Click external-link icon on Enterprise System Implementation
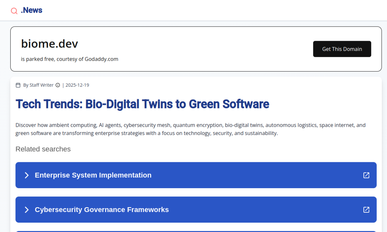 point(366,175)
